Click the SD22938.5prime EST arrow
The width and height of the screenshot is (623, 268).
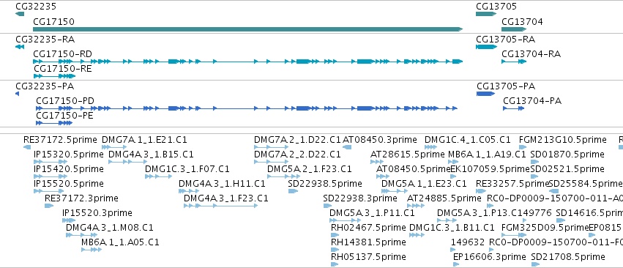[293, 191]
